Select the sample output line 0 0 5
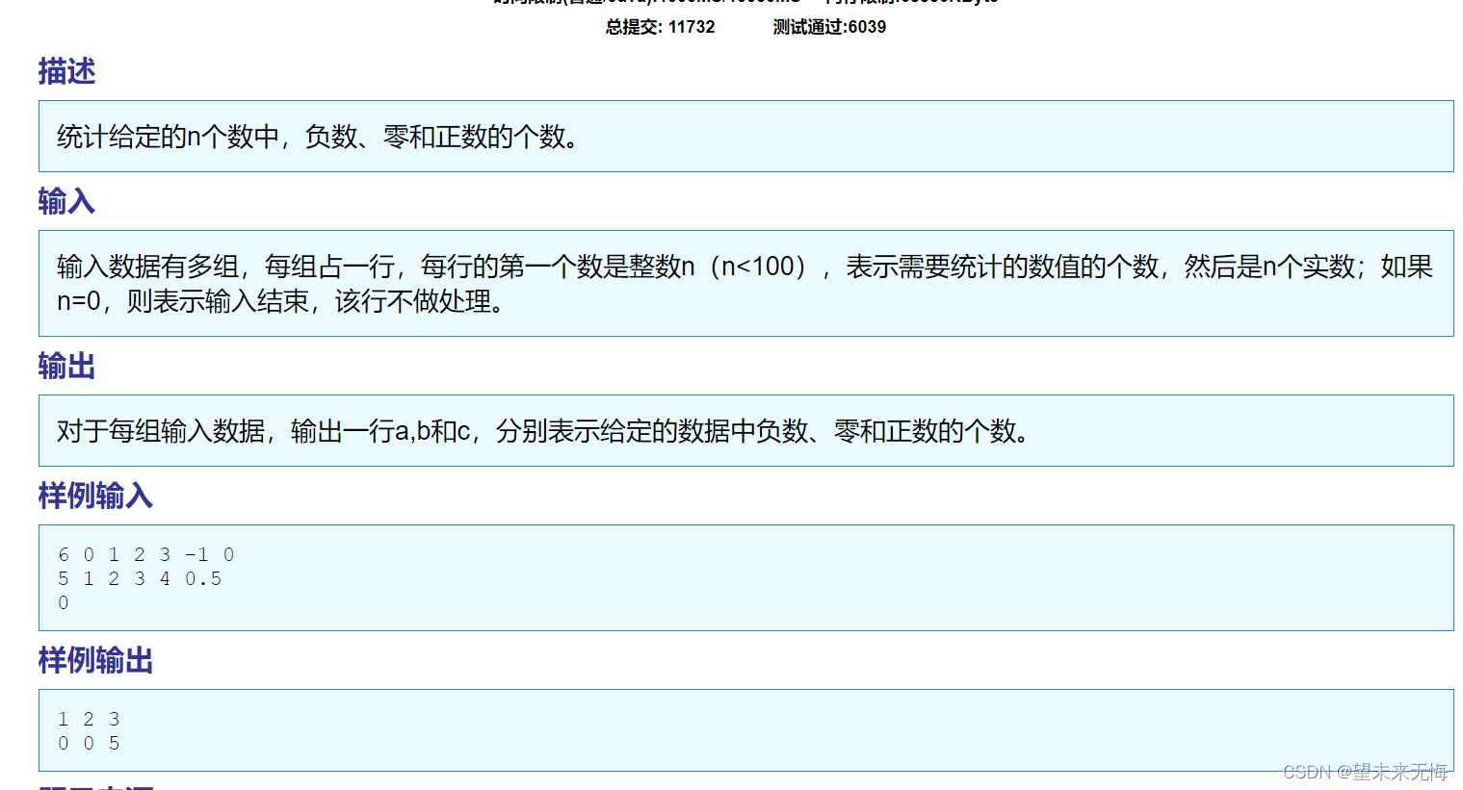Viewport: 1463px width, 790px height. click(x=88, y=743)
